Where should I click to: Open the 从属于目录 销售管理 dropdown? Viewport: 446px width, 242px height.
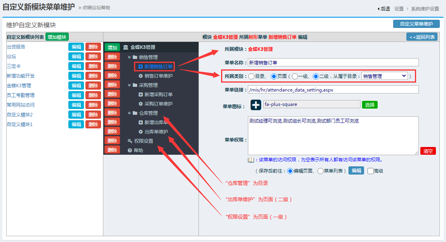pos(385,76)
